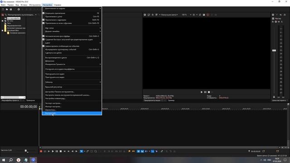Click the Project Media horizontal scrollbar

(x=13, y=97)
